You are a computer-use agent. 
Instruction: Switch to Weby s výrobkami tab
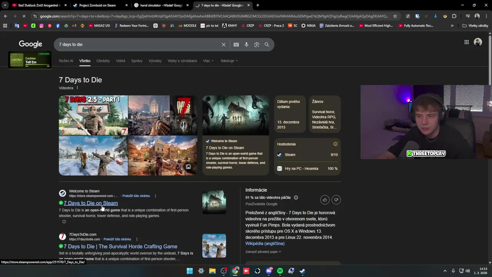point(182,61)
